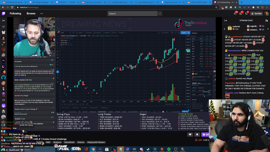Click the Playing with Viewers tag

(96, 142)
